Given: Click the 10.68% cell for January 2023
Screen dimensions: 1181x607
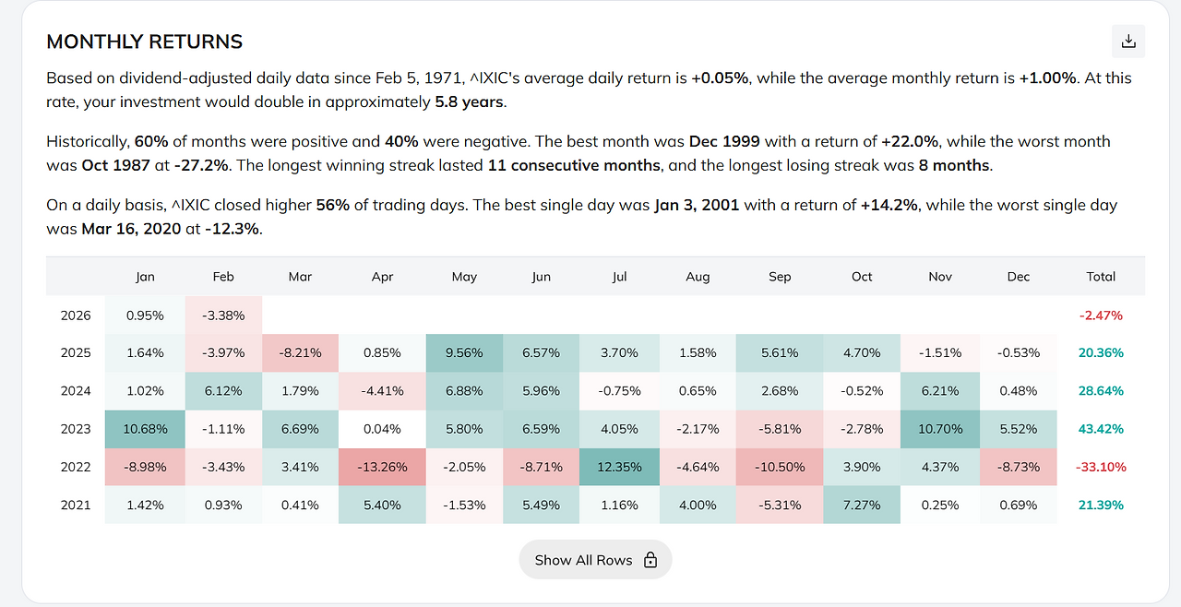Looking at the screenshot, I should 145,429.
